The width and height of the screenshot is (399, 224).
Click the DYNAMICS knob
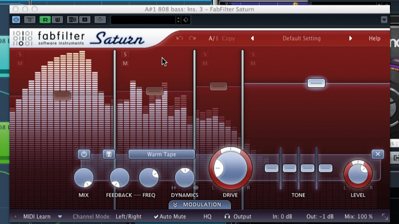pyautogui.click(x=184, y=178)
